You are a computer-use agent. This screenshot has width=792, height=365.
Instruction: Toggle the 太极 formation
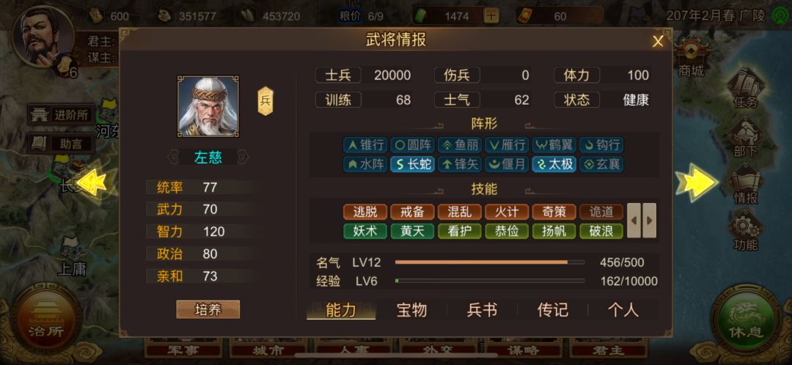[x=554, y=164]
